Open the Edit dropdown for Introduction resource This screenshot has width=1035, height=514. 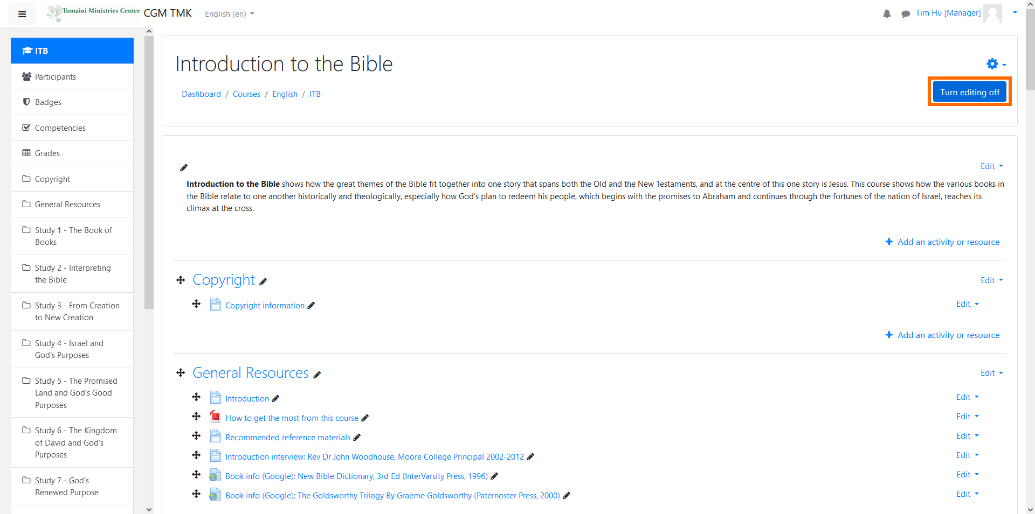coord(968,397)
